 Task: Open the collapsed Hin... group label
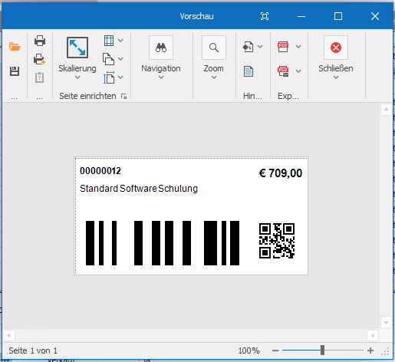coord(252,96)
